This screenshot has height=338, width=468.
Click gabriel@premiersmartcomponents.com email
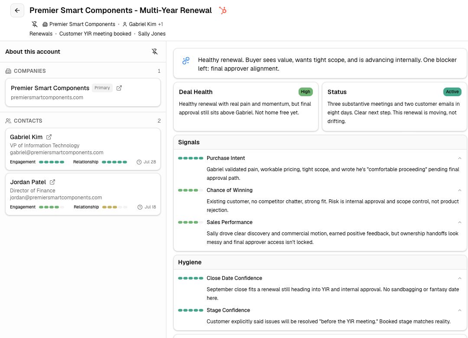click(57, 153)
